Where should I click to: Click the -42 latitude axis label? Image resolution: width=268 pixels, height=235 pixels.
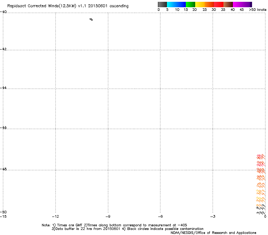(3, 49)
